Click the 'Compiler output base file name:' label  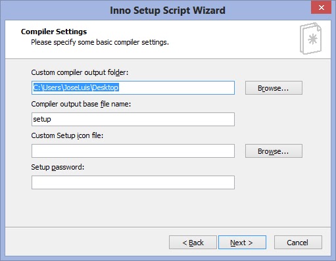pos(81,104)
